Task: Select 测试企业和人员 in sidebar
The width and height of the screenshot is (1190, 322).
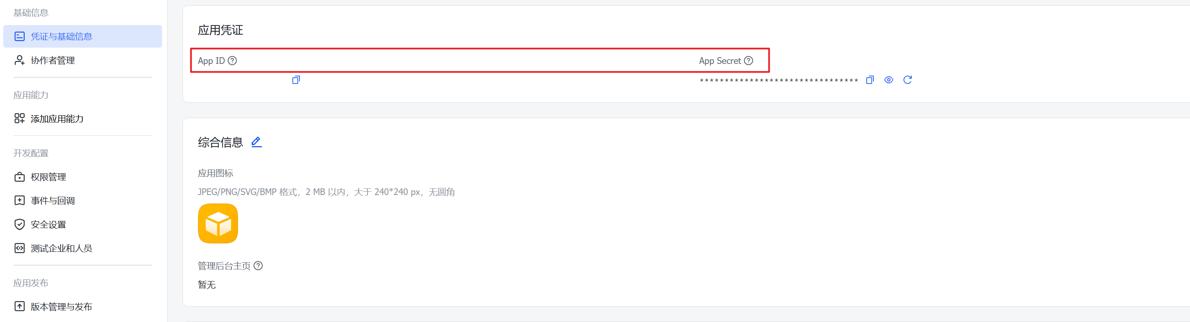Action: point(61,248)
